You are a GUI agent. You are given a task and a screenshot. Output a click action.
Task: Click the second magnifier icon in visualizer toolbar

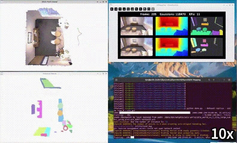coord(141,9)
